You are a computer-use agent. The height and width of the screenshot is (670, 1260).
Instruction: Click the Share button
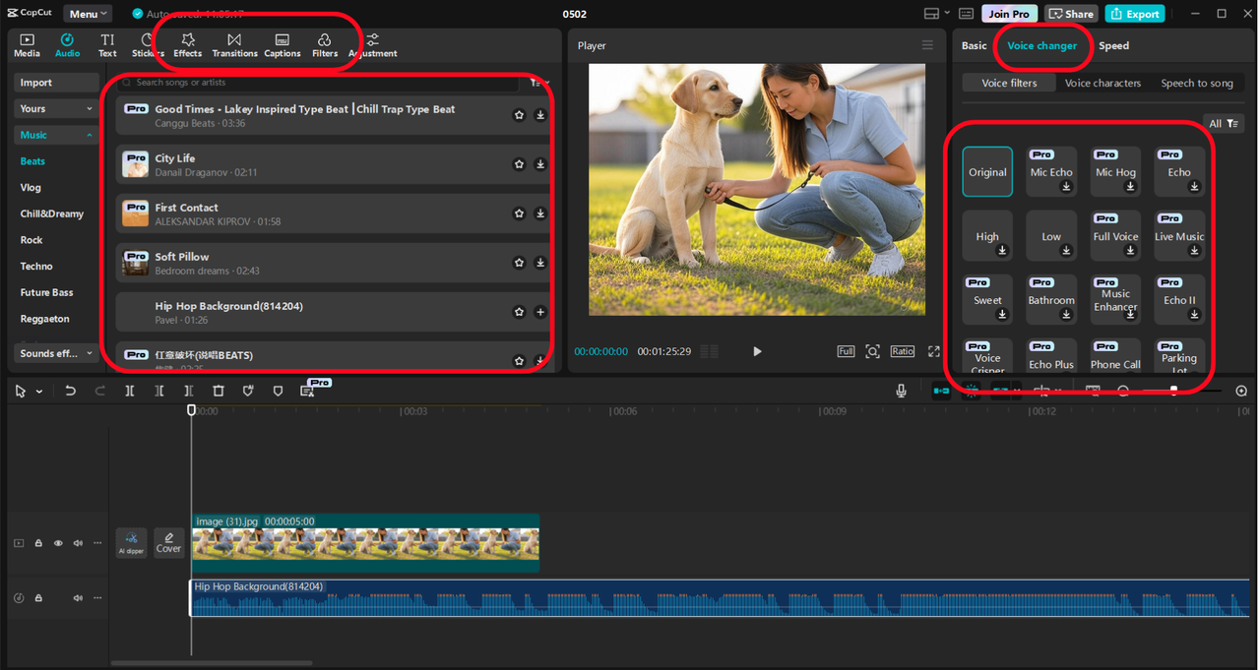point(1071,14)
